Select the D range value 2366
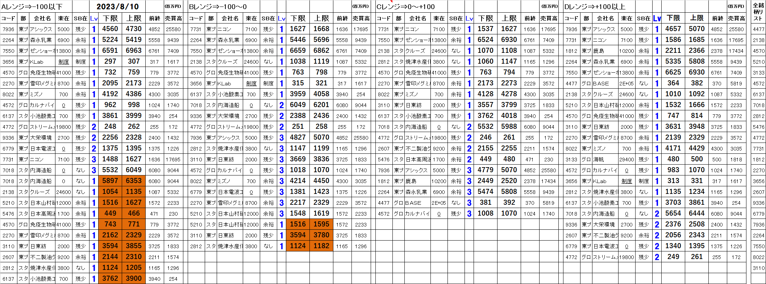Screen dimensions: 766x284 [697, 51]
